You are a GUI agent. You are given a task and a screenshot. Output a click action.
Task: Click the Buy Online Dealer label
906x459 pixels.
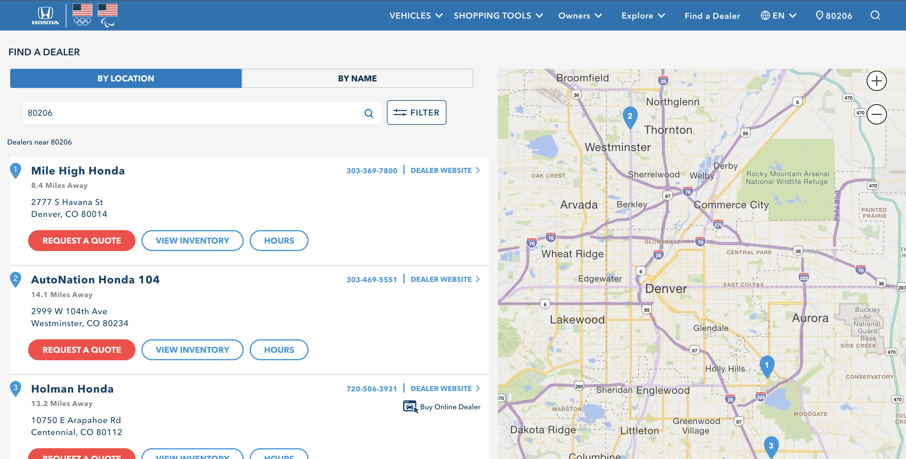[x=450, y=407]
